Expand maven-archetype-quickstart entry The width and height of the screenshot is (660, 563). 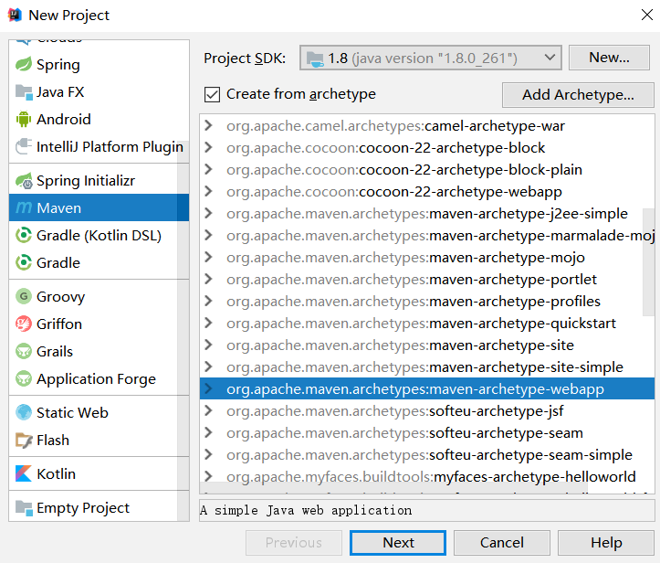pyautogui.click(x=208, y=323)
